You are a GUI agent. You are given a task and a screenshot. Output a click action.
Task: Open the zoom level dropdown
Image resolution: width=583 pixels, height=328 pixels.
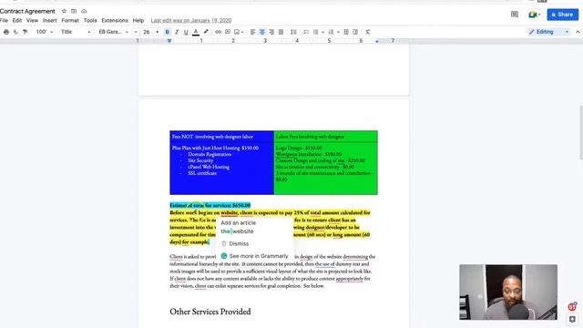point(45,32)
